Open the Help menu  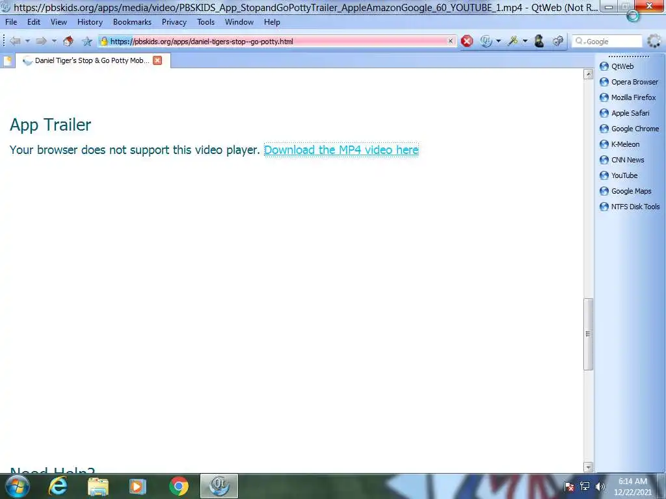272,22
